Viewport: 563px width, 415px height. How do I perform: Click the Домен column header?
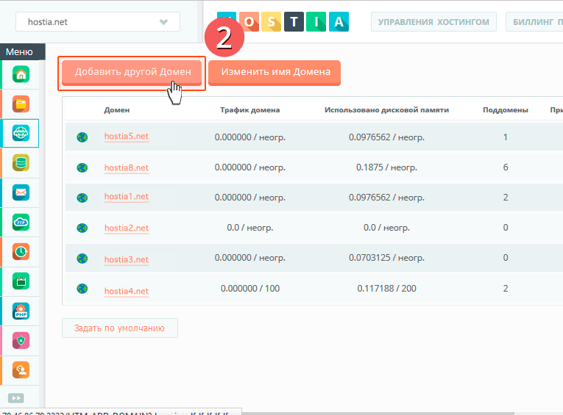click(x=117, y=110)
